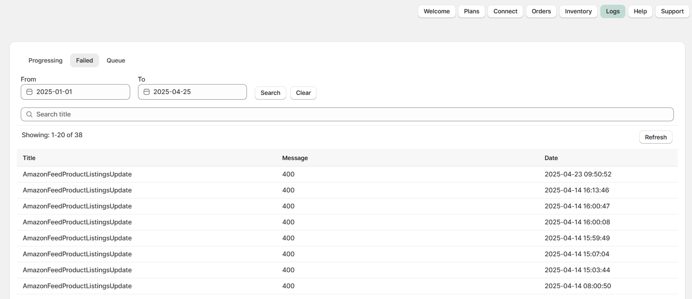Select the Failed tab

click(84, 60)
